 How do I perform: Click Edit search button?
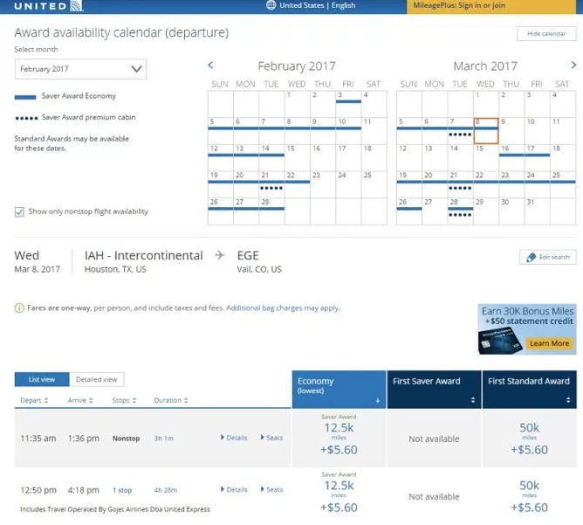548,257
